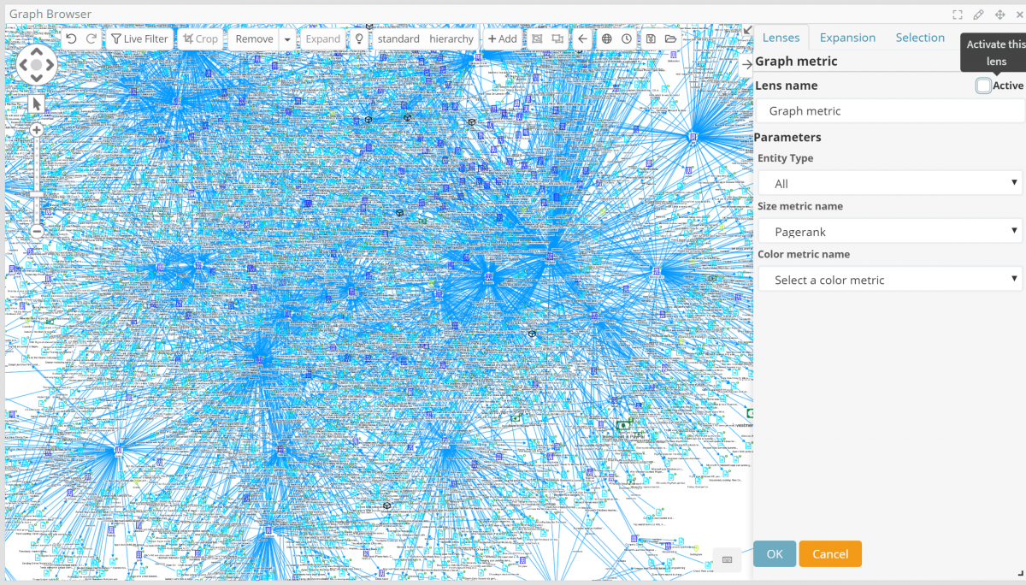Click the Lens name input field

[890, 111]
